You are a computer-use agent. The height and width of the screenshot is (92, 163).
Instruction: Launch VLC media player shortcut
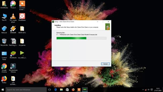pos(13,18)
